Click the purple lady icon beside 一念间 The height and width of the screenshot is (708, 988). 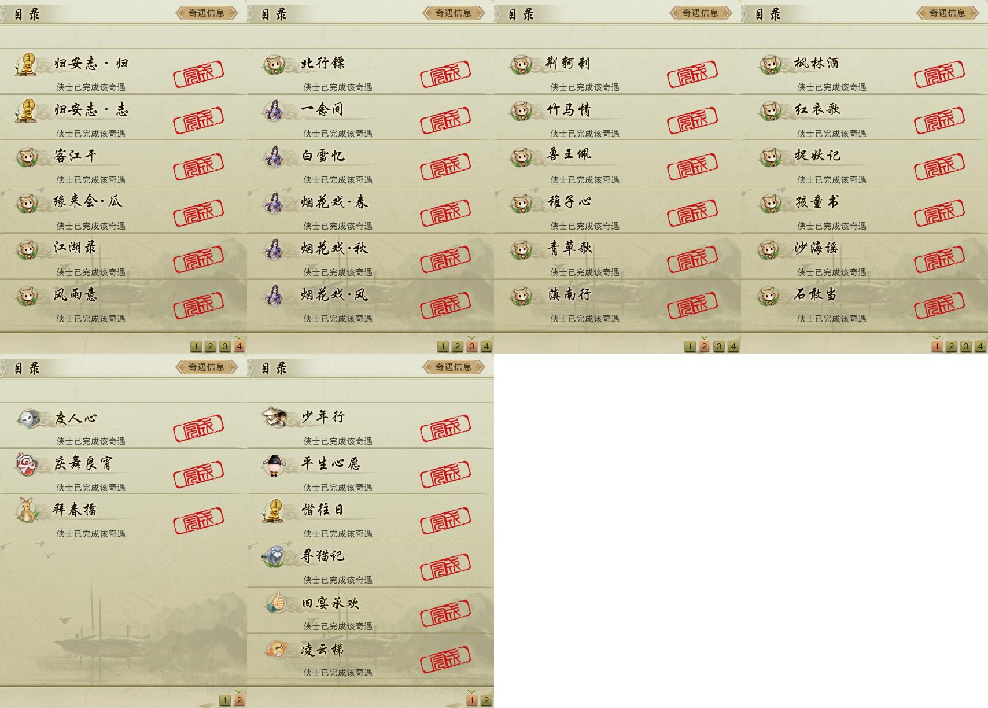(x=273, y=110)
